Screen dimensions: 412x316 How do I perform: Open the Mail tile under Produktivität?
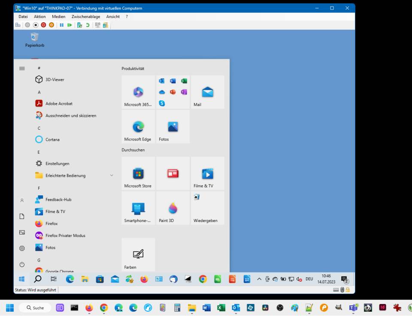point(207,92)
